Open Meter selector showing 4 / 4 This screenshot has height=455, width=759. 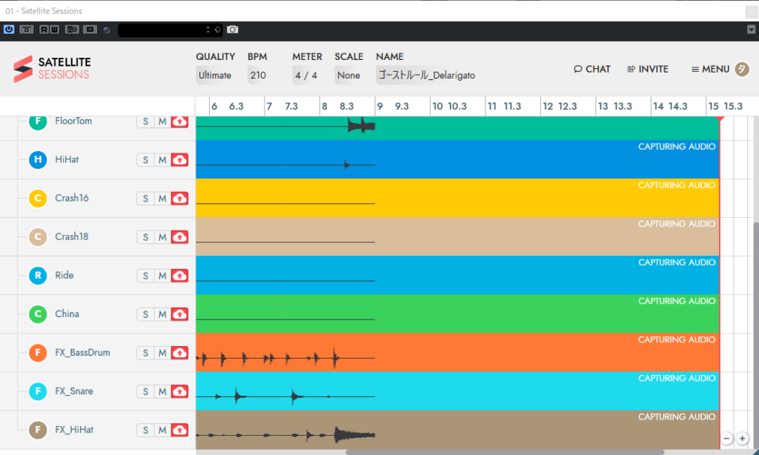306,75
